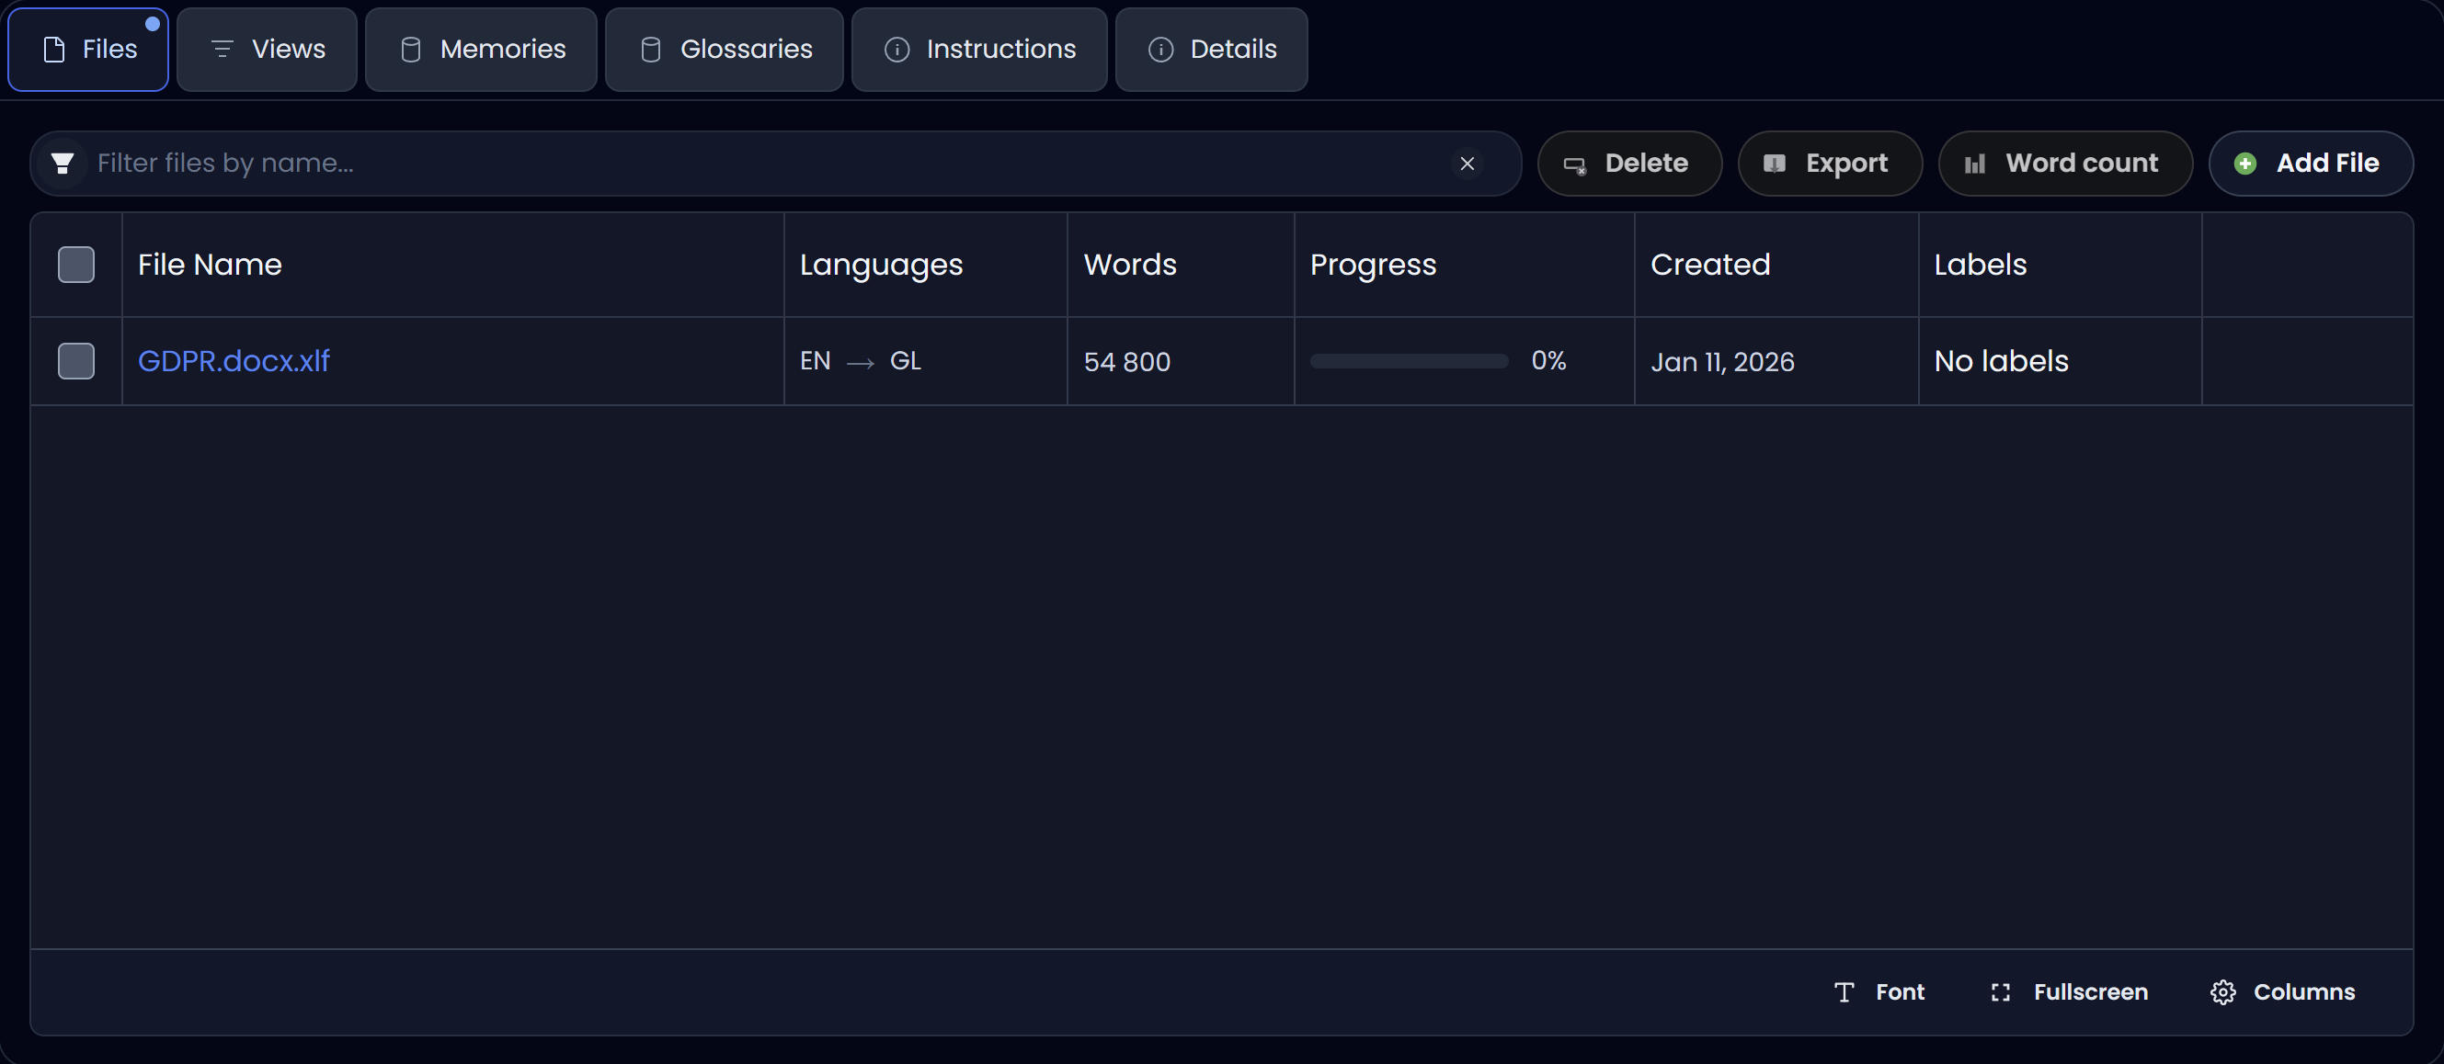Open the Views panel
Viewport: 2444px width, 1064px height.
tap(266, 50)
